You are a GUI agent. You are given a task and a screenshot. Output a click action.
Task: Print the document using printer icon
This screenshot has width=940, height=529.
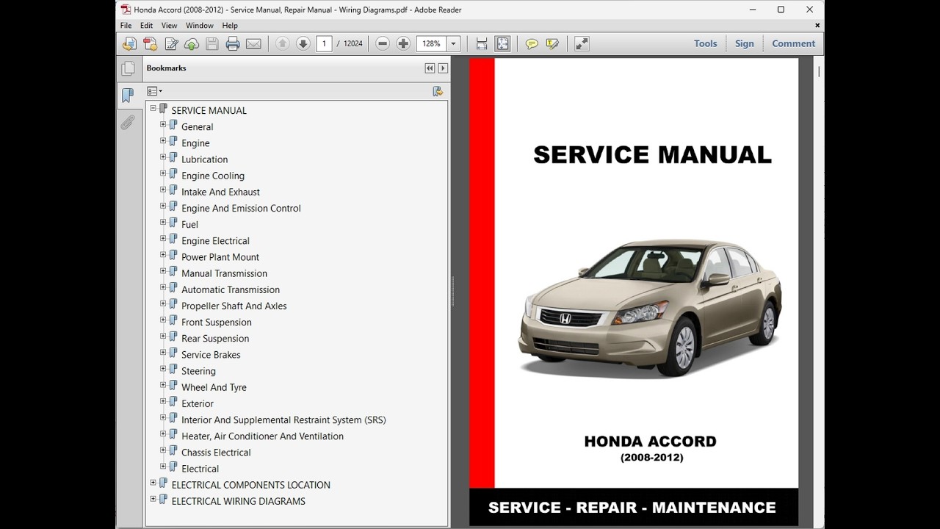(x=233, y=44)
